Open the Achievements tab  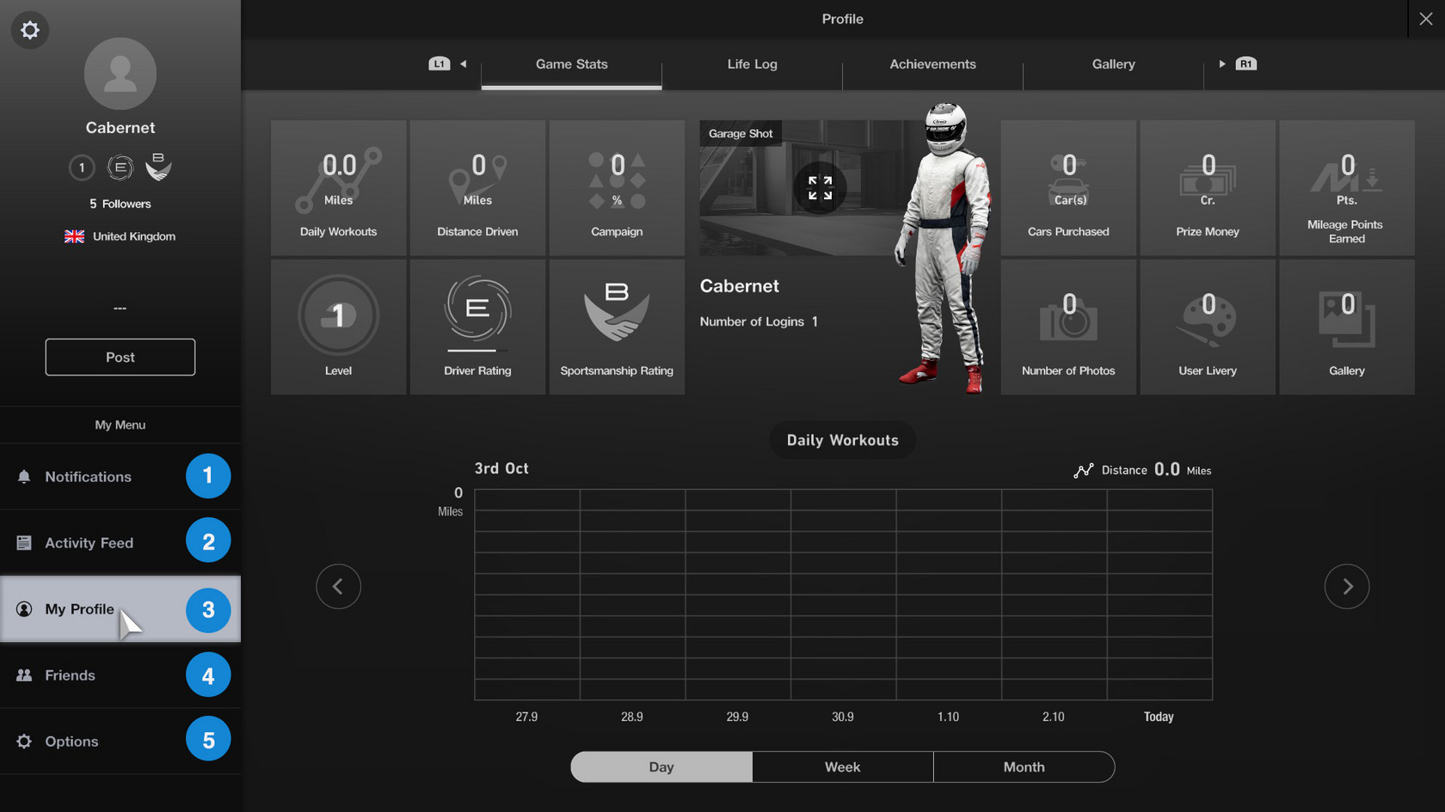click(932, 64)
